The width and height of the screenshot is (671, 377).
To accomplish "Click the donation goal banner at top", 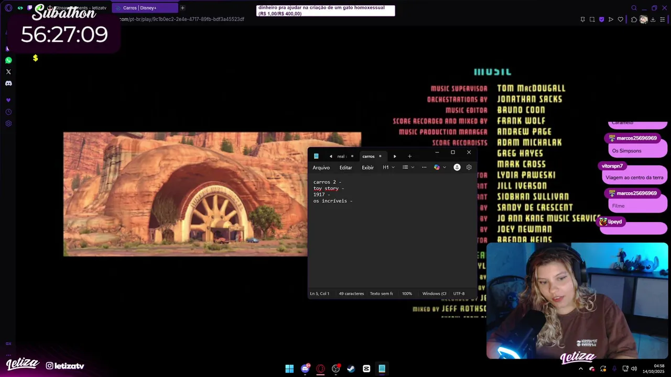I will pyautogui.click(x=326, y=10).
